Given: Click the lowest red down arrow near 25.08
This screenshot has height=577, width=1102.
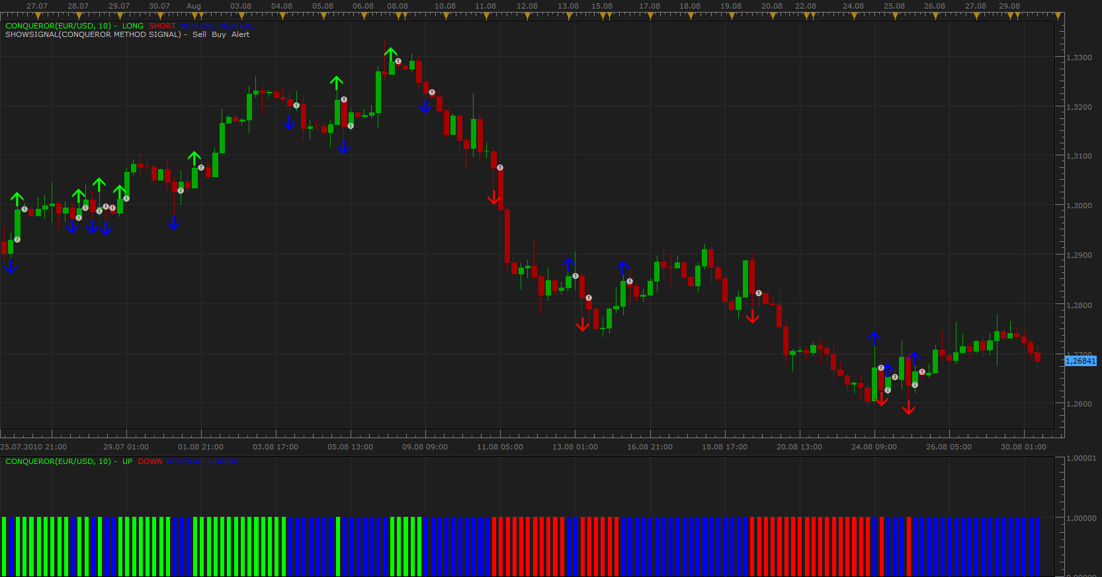Looking at the screenshot, I should [909, 408].
